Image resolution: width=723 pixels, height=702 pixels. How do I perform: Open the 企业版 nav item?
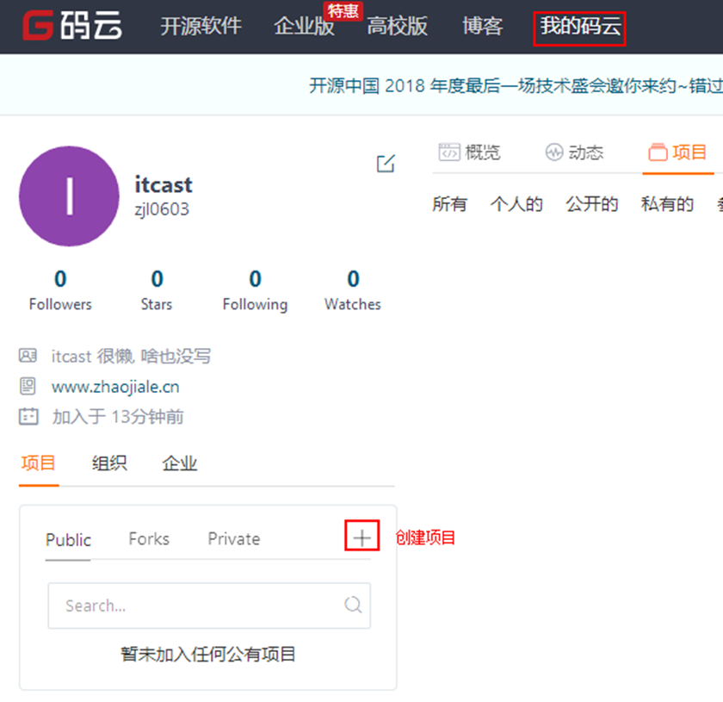[304, 26]
